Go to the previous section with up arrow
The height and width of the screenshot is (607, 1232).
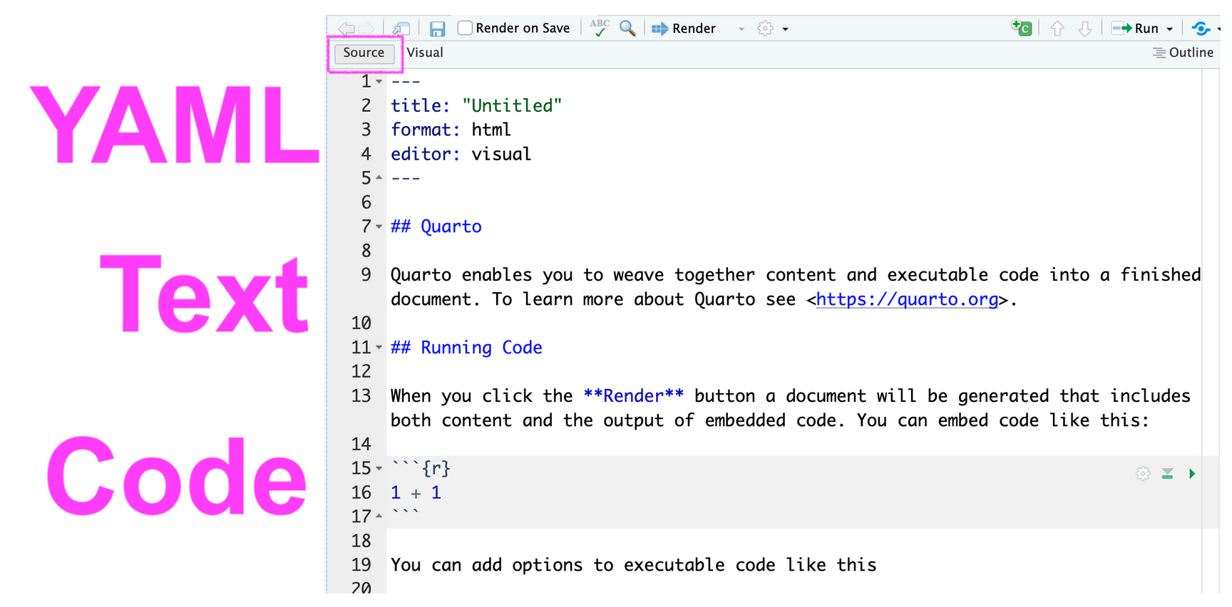tap(1057, 28)
